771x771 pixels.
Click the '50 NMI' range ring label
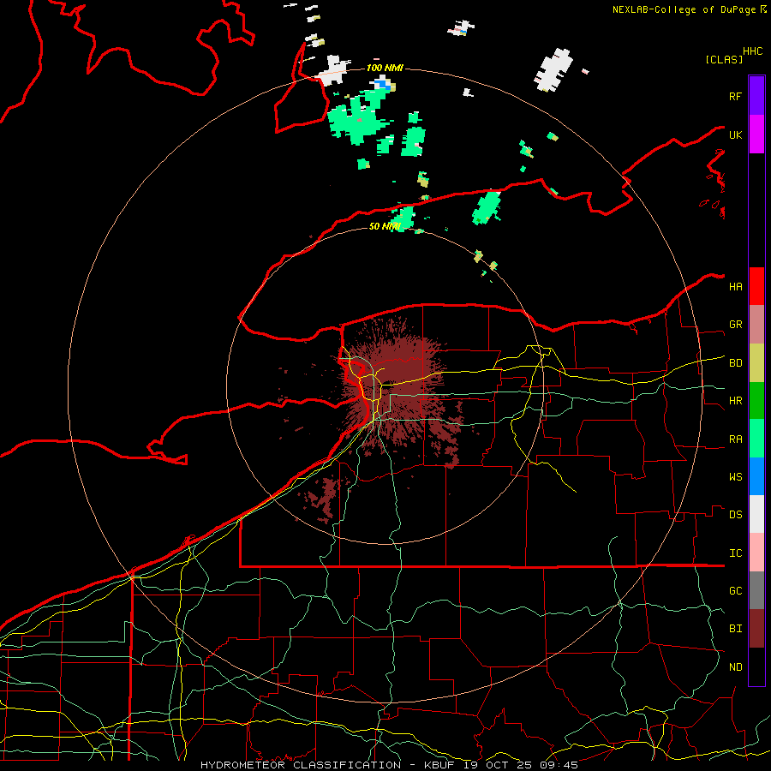[x=385, y=226]
